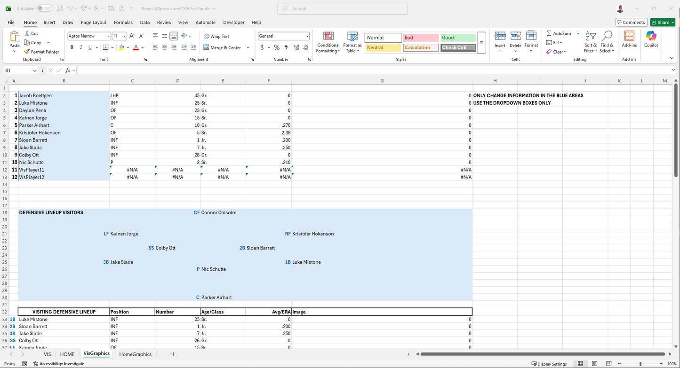680x368 pixels.
Task: Open the Formulas ribbon tab
Action: coord(123,22)
